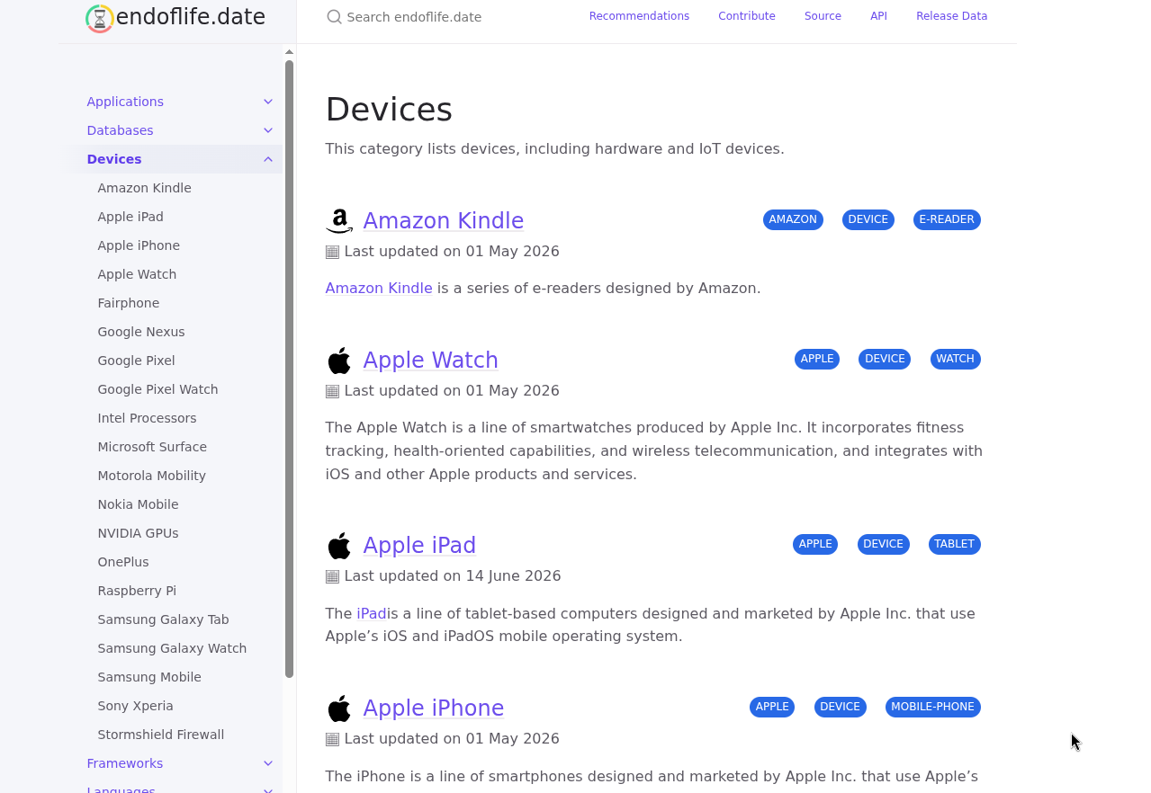Screen dimensions: 1151x793
Task: Select Apple Watch in the sidebar
Action: click(137, 274)
